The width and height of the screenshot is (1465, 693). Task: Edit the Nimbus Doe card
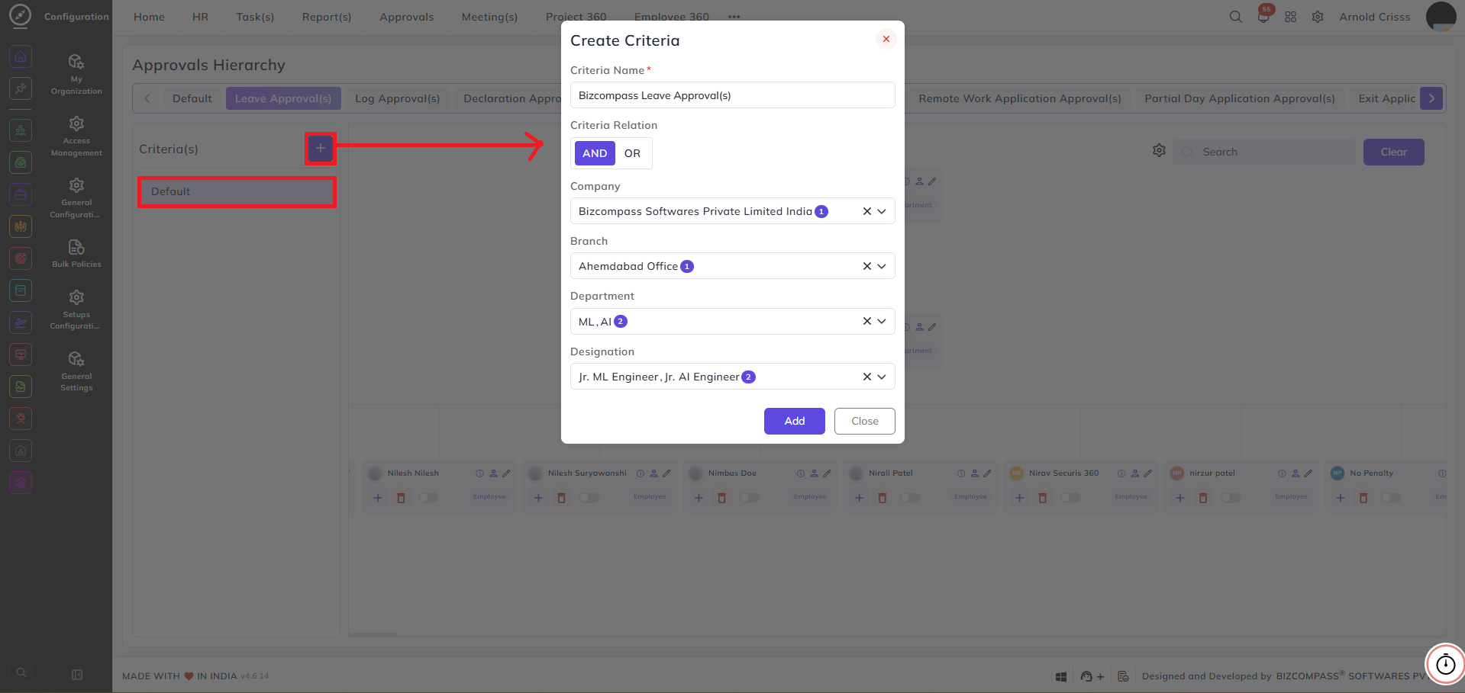[x=827, y=473]
